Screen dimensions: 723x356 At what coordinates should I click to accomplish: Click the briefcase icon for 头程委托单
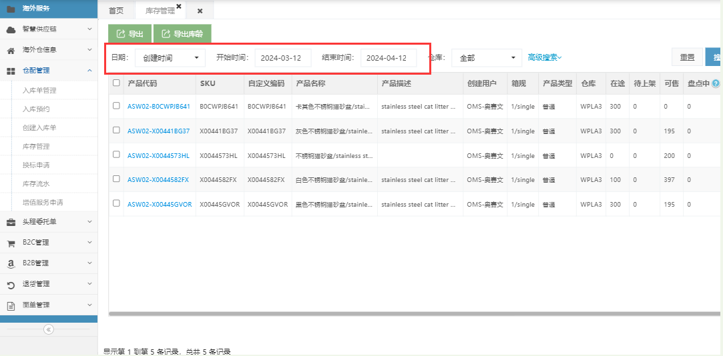pos(11,223)
